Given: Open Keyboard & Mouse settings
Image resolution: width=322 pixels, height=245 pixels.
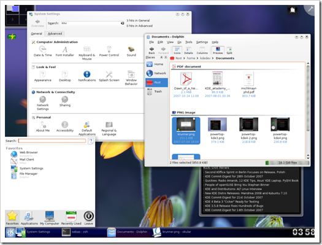Looking at the screenshot, I should [87, 53].
